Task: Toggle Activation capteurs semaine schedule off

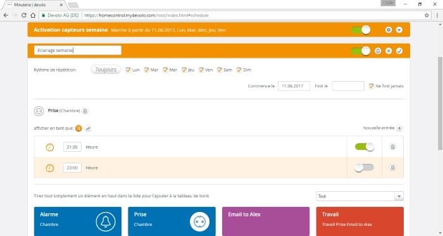Action: click(x=361, y=30)
